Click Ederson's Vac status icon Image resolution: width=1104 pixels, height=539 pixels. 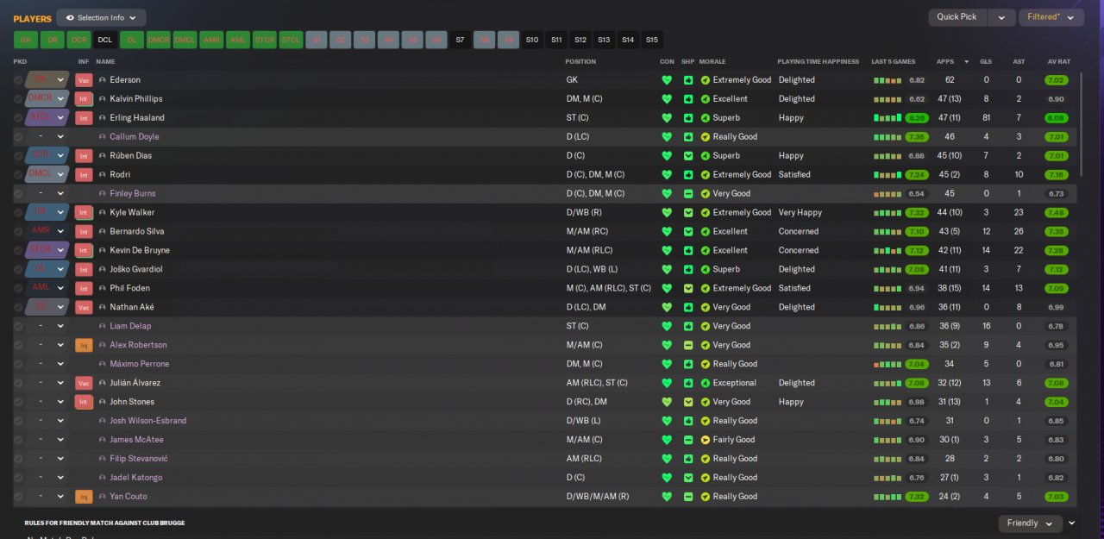coord(84,80)
